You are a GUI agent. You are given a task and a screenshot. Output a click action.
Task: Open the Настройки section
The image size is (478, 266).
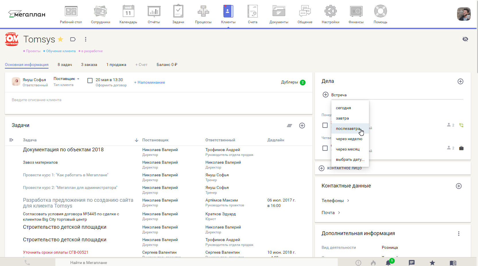click(331, 14)
